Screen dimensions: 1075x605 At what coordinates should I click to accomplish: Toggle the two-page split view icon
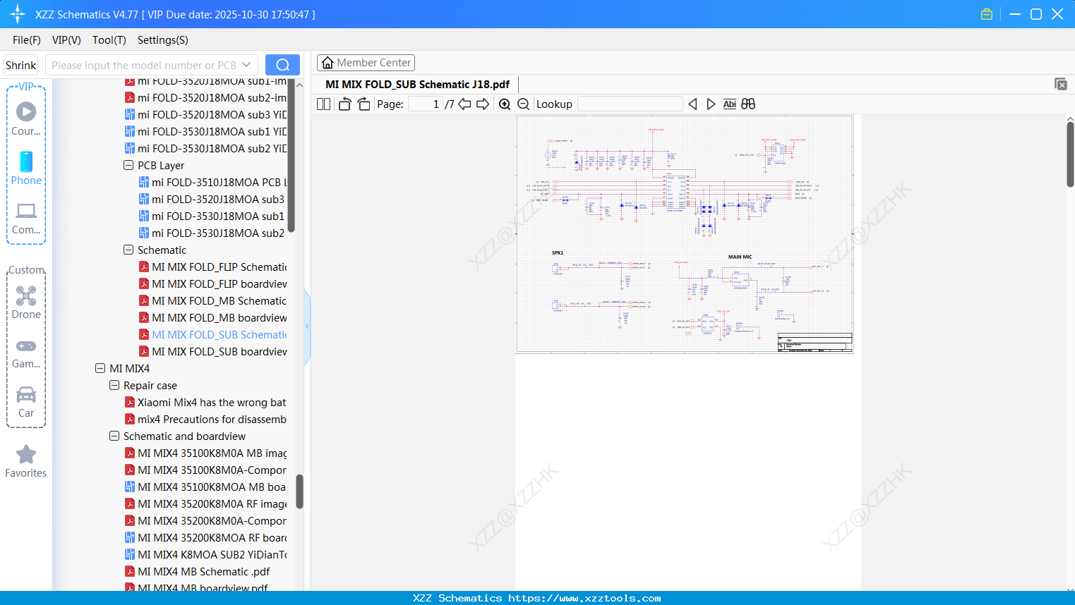coord(323,104)
